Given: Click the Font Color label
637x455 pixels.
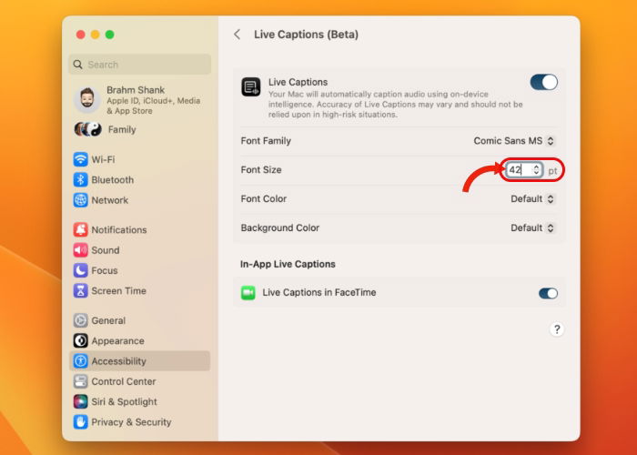Looking at the screenshot, I should click(x=264, y=198).
